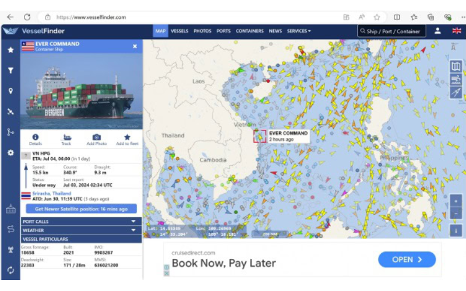Close the cruisedirect ad with X

[167, 274]
